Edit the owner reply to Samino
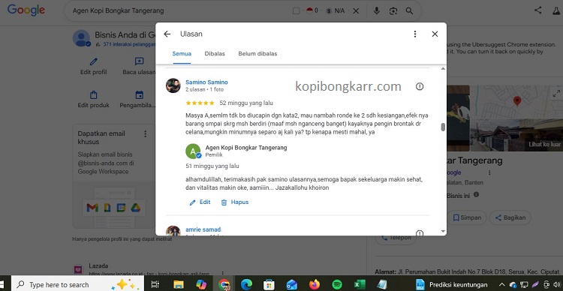 (200, 202)
